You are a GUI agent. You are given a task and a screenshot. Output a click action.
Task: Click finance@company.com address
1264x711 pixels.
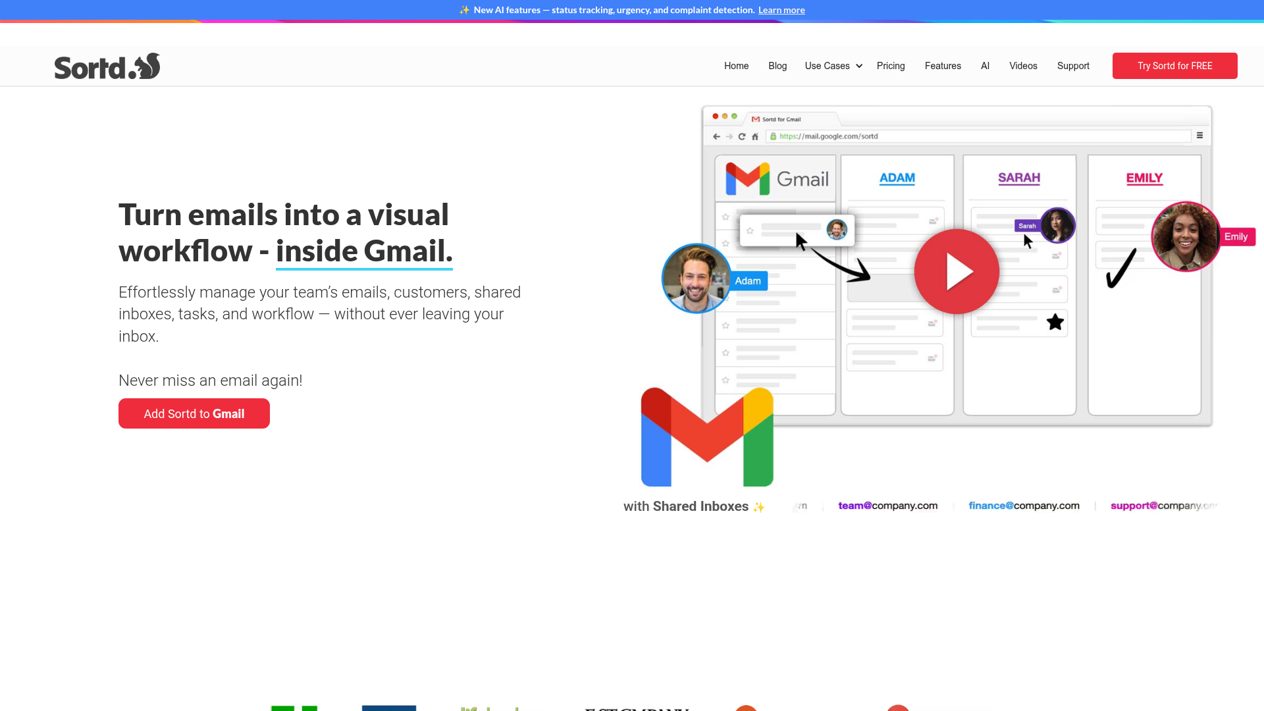1024,506
